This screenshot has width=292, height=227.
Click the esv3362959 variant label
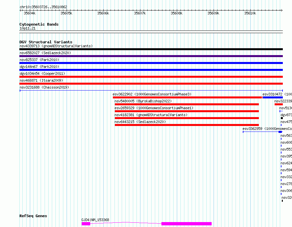(x=267, y=129)
